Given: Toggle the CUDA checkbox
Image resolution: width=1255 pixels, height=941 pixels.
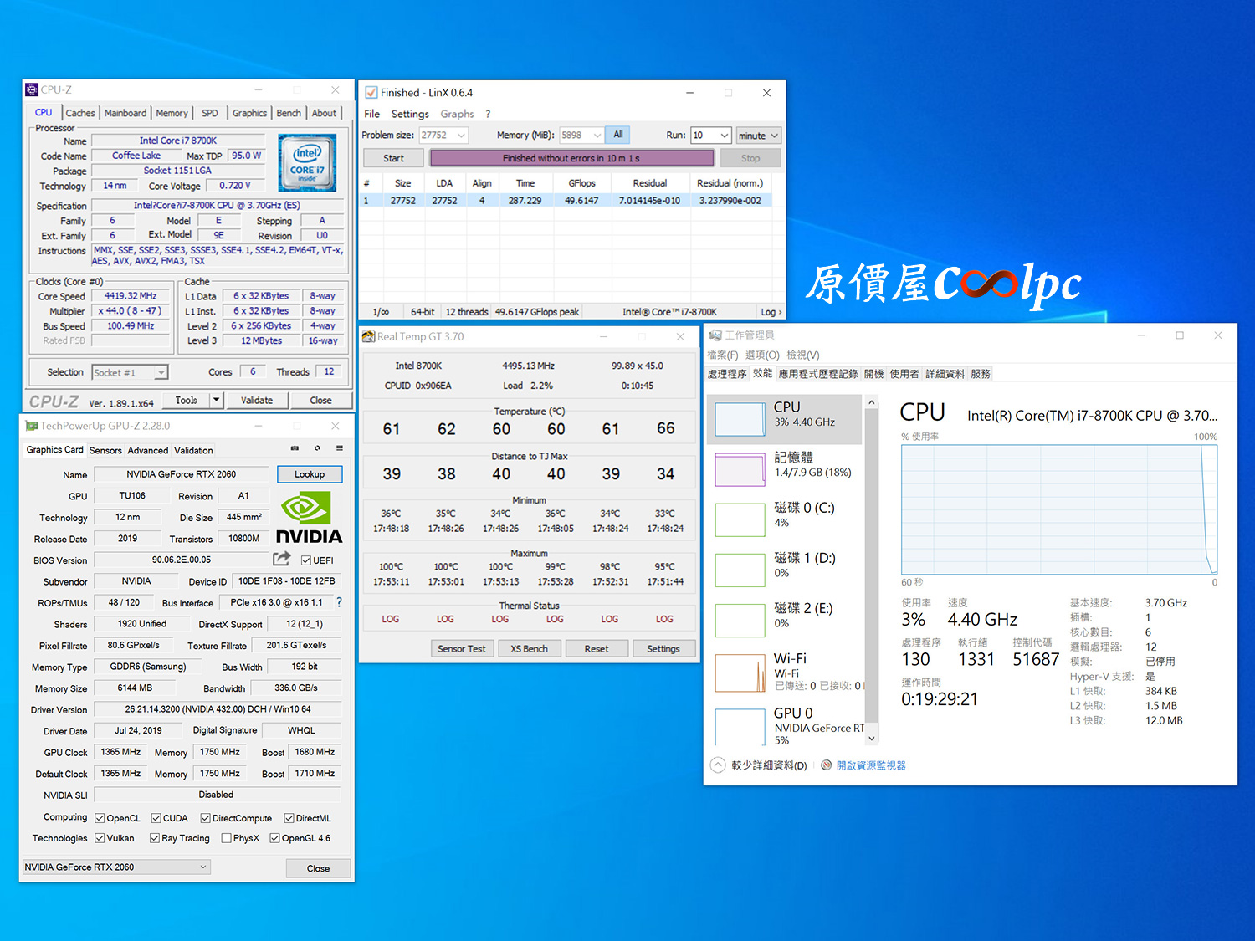Looking at the screenshot, I should 156,818.
